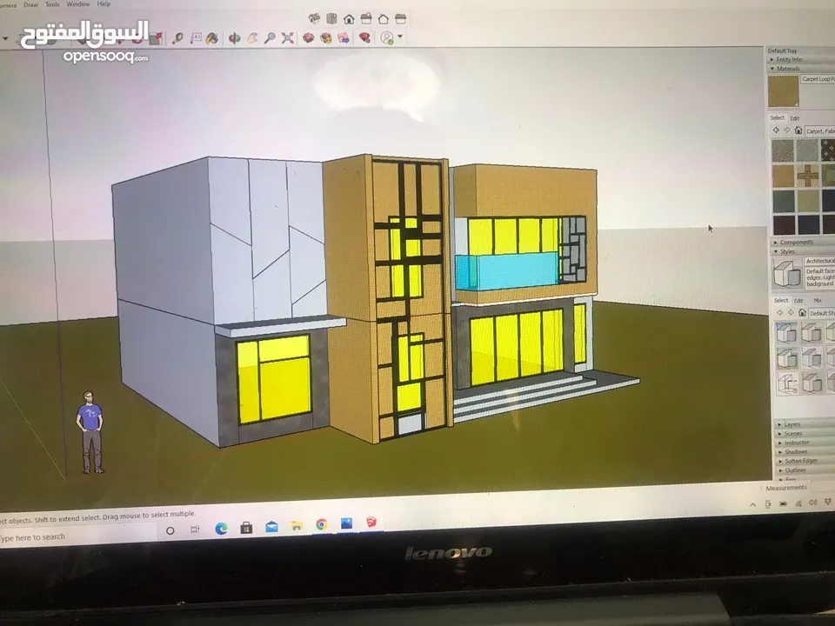835x626 pixels.
Task: Click the Zoom Extents tool
Action: tap(288, 38)
